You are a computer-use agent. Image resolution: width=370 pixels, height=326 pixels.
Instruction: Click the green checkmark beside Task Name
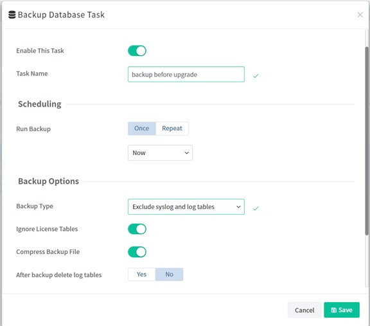point(256,76)
